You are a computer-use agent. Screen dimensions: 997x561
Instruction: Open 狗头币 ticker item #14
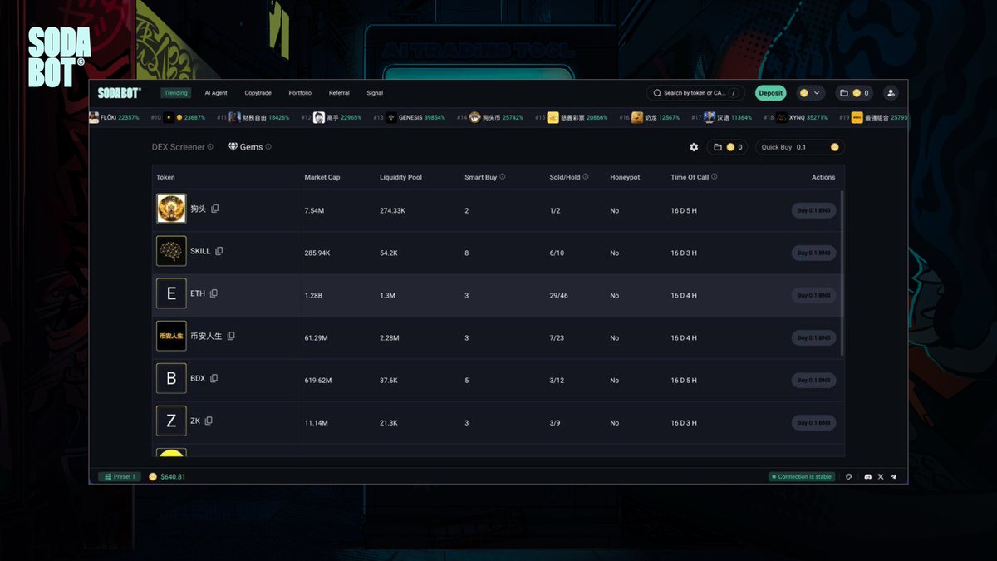click(x=490, y=118)
